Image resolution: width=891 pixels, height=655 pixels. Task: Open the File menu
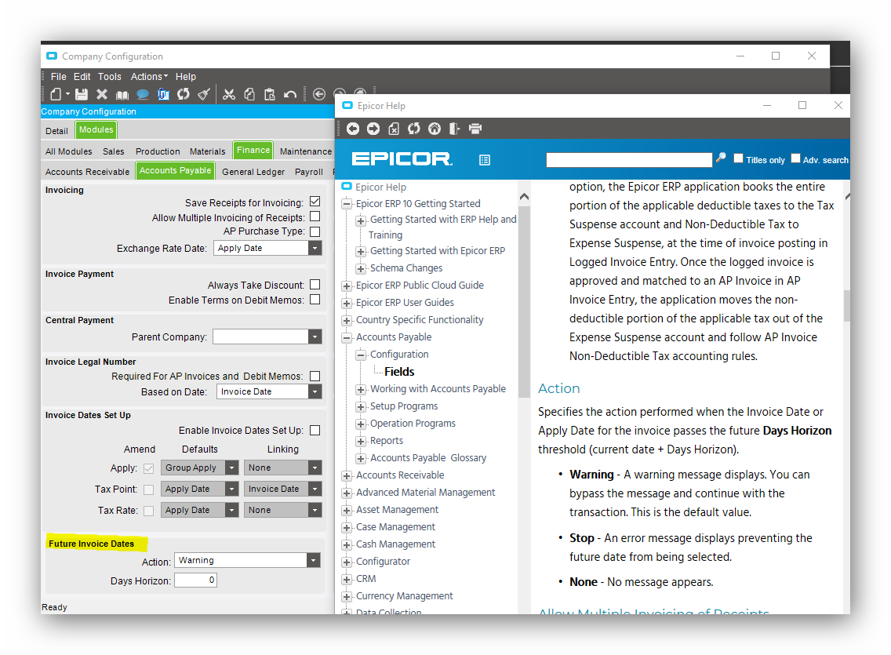[x=59, y=77]
